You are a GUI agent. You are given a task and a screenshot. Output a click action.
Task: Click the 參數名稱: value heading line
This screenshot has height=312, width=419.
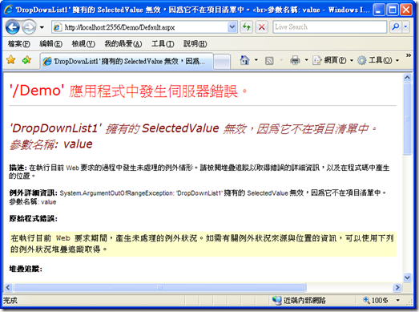[51, 144]
